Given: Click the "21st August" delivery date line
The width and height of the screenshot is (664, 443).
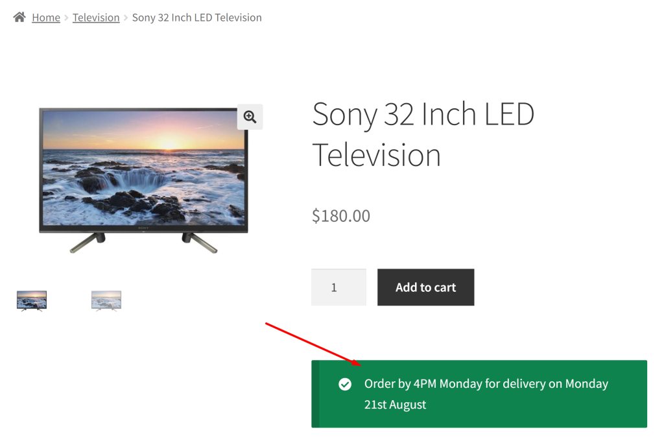Looking at the screenshot, I should point(395,405).
